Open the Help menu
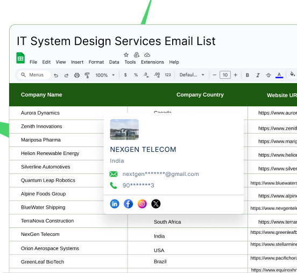 pyautogui.click(x=174, y=62)
